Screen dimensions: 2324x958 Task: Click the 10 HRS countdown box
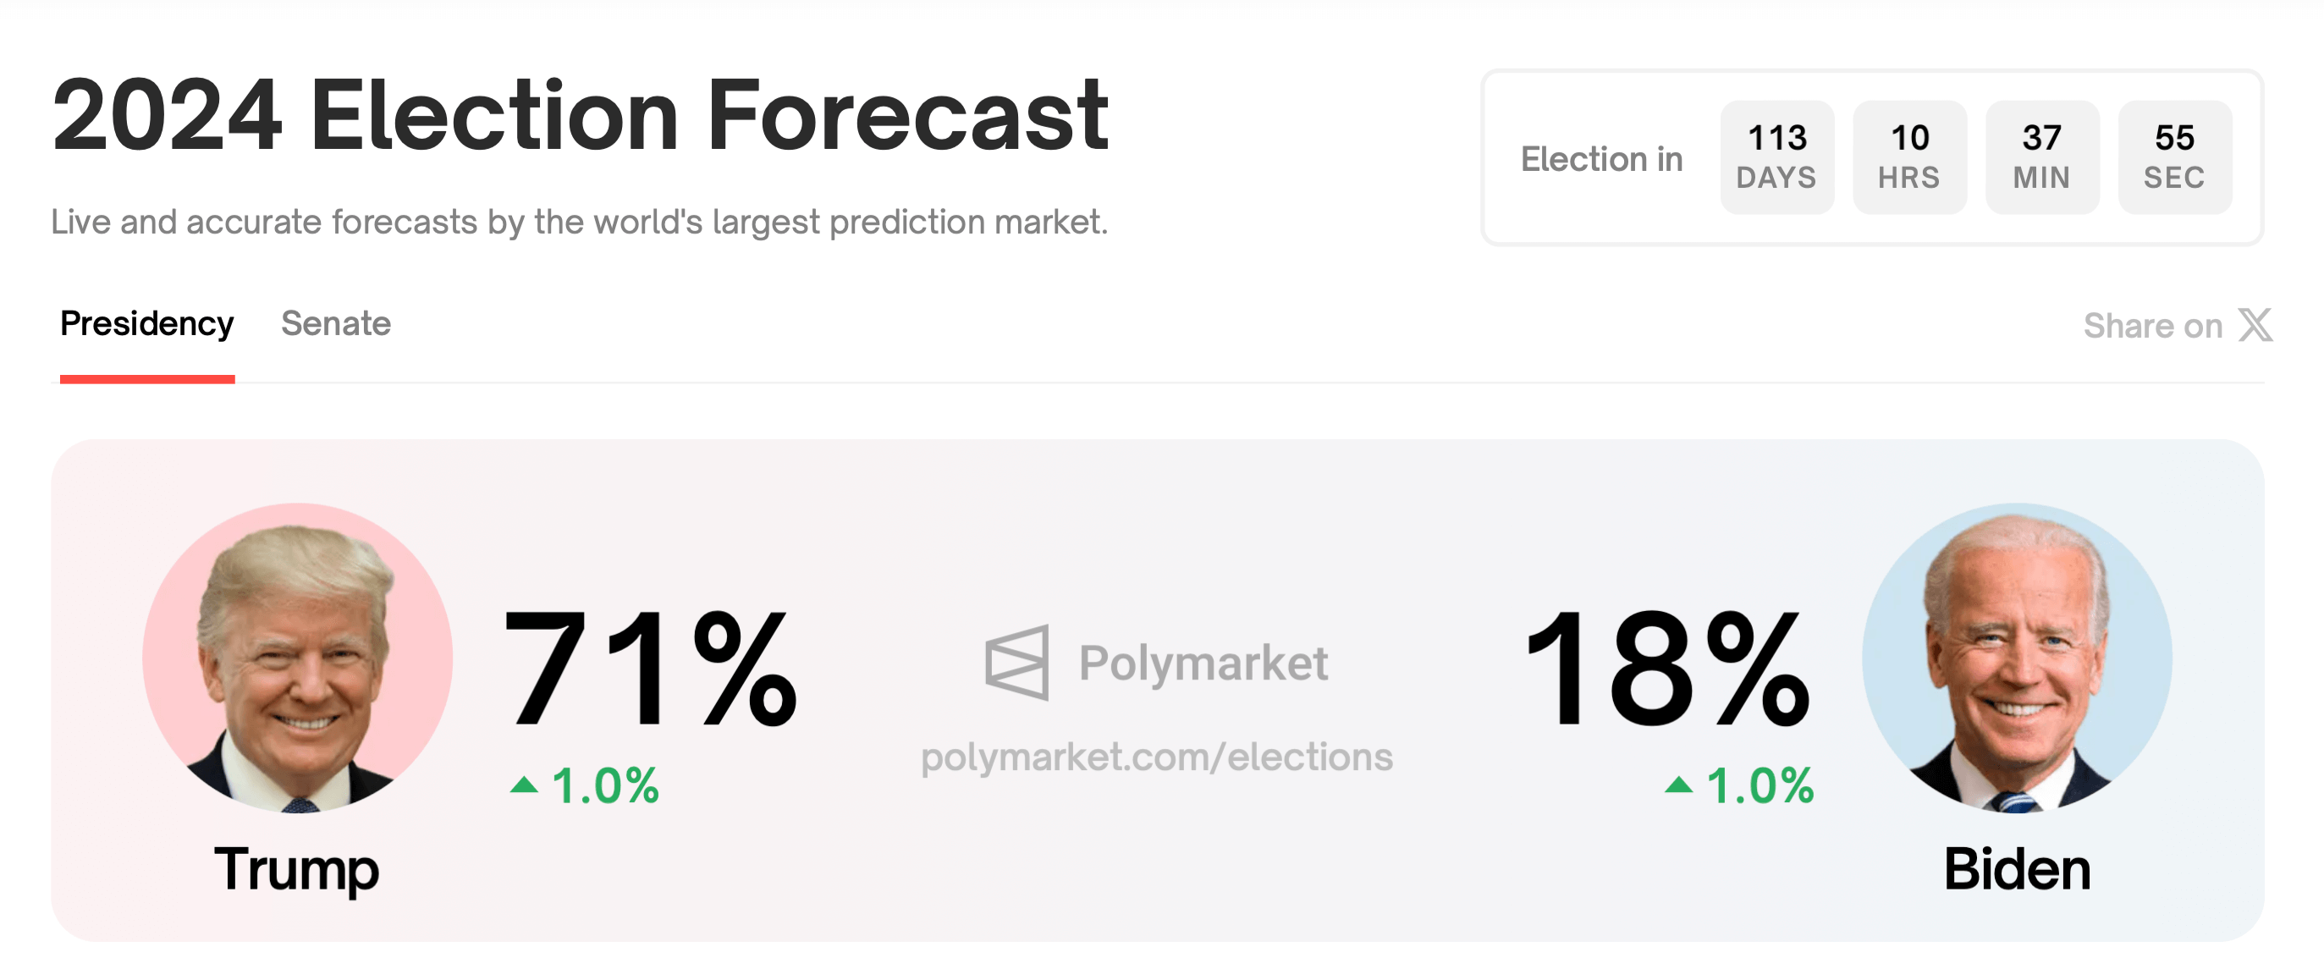1910,157
